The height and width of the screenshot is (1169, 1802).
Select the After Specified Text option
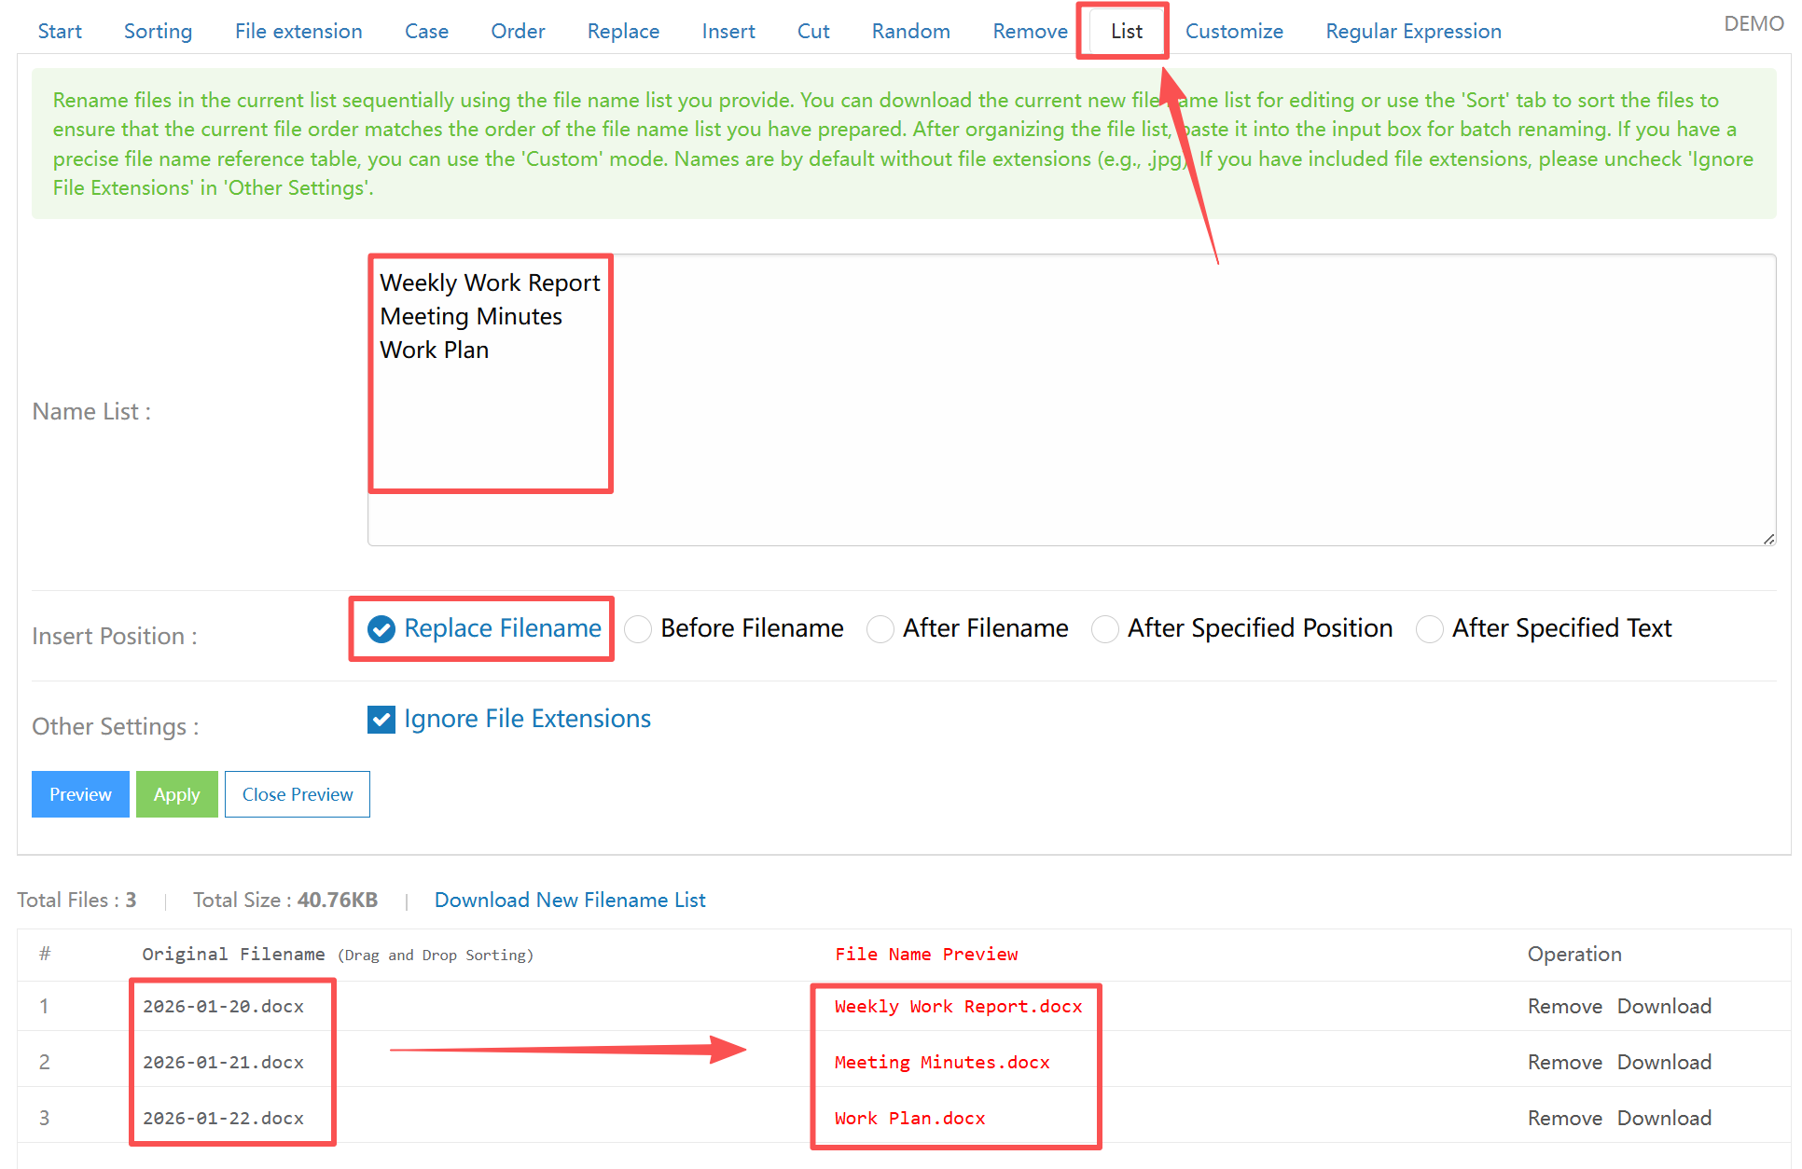pyautogui.click(x=1429, y=629)
